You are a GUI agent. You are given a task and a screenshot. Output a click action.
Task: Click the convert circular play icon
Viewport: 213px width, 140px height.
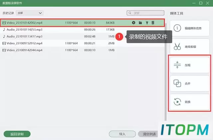[177, 102]
